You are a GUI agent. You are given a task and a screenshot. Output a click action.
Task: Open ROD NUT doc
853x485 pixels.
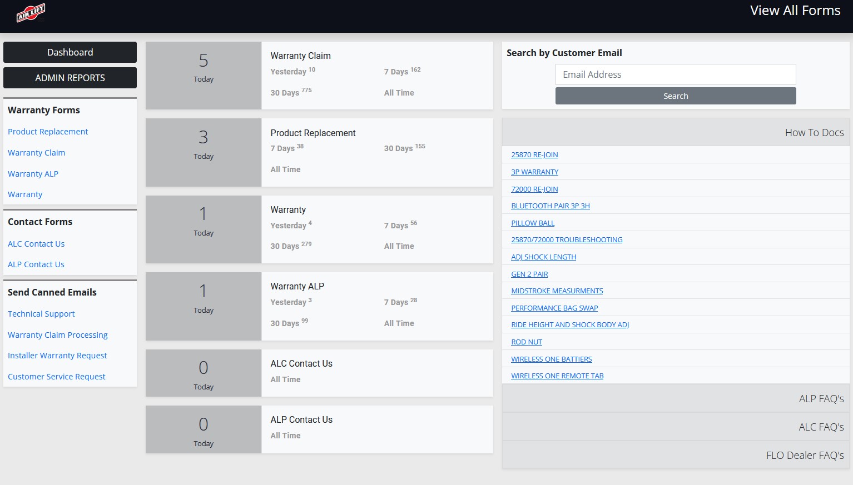[x=527, y=342]
